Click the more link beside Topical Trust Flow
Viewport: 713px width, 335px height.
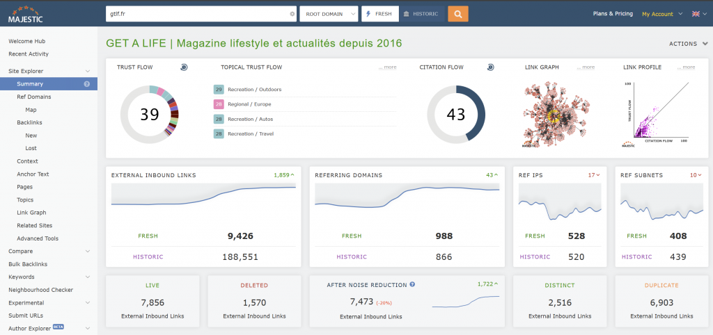coord(387,67)
